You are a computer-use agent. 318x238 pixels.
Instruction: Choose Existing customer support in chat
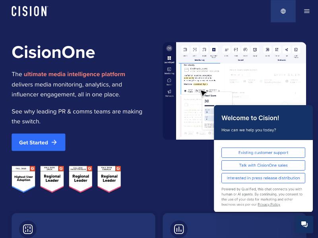point(263,153)
